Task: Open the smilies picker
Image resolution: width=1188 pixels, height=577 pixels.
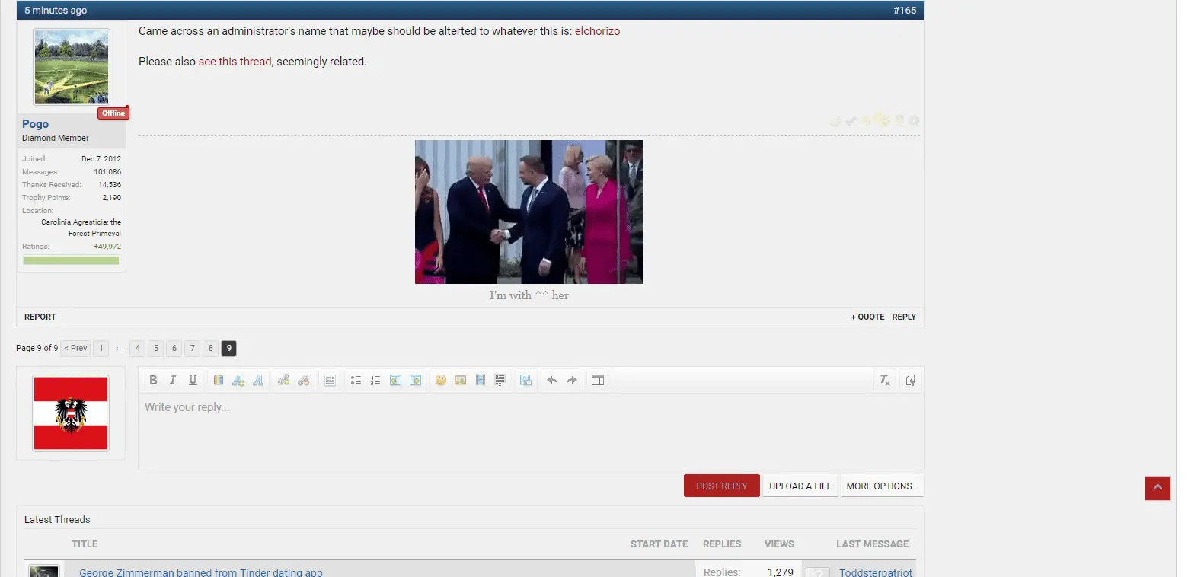Action: (441, 381)
